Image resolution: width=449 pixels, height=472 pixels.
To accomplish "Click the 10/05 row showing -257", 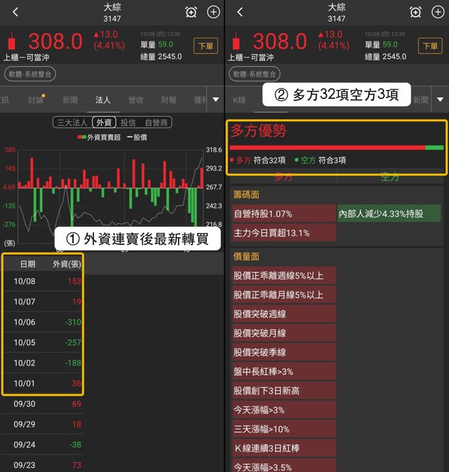I will [x=43, y=343].
